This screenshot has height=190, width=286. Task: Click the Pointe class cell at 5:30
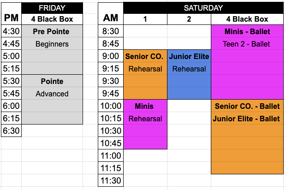point(52,81)
